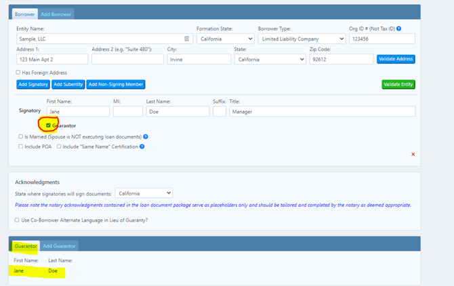Open the Add Guarantor tab
This screenshot has width=454, height=286.
[x=60, y=246]
